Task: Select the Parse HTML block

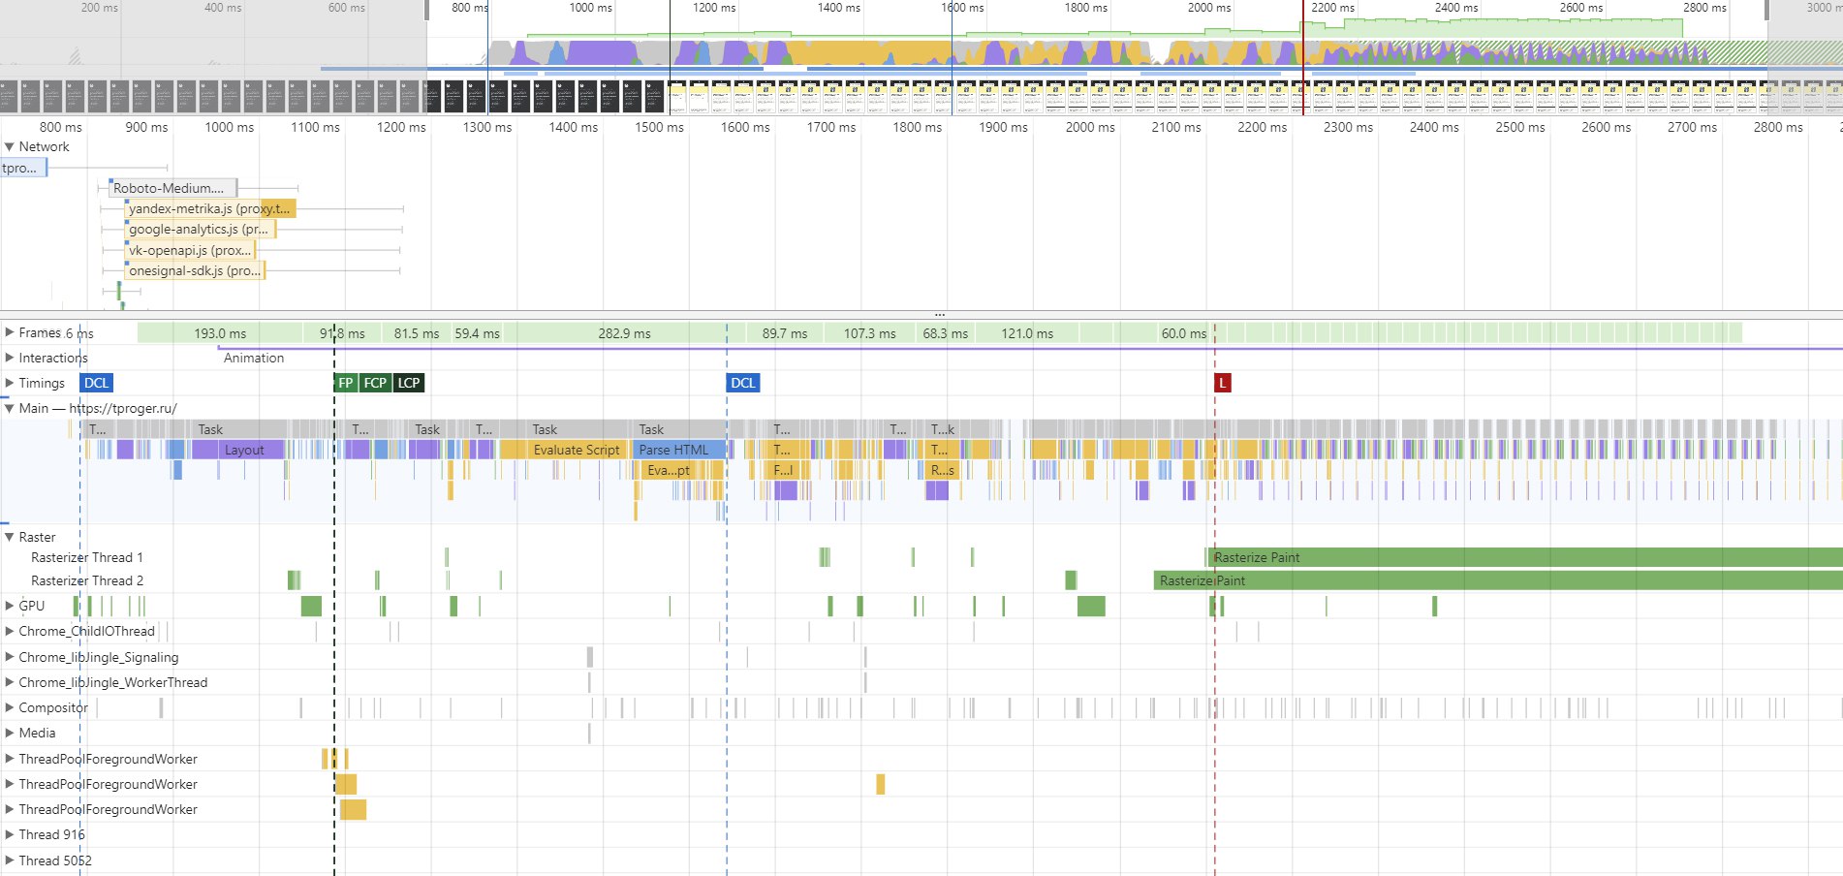Action: point(674,450)
